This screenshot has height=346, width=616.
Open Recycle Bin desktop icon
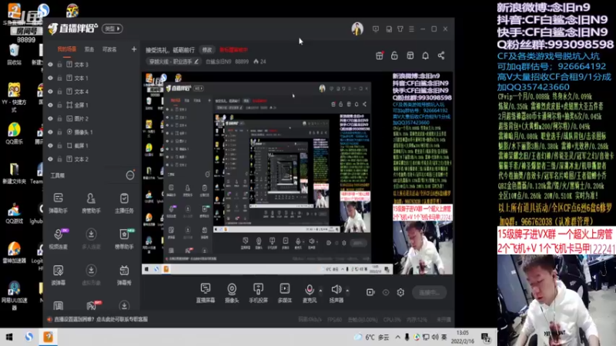tap(14, 55)
